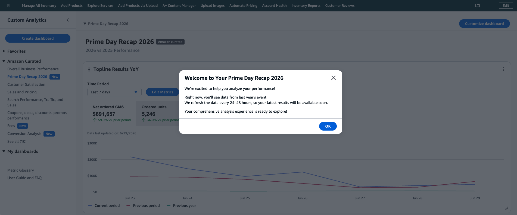Open Conversion Analysis dashboard
The height and width of the screenshot is (215, 517).
(x=24, y=134)
